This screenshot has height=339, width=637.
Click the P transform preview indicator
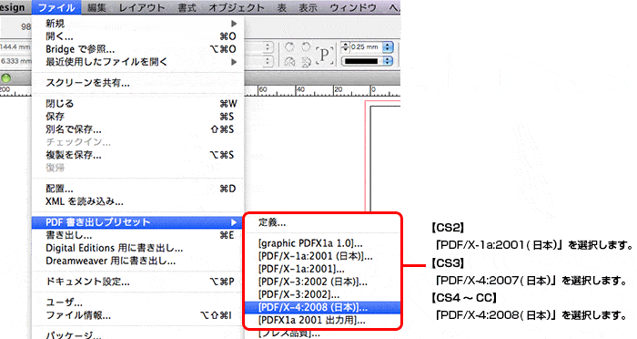(325, 55)
